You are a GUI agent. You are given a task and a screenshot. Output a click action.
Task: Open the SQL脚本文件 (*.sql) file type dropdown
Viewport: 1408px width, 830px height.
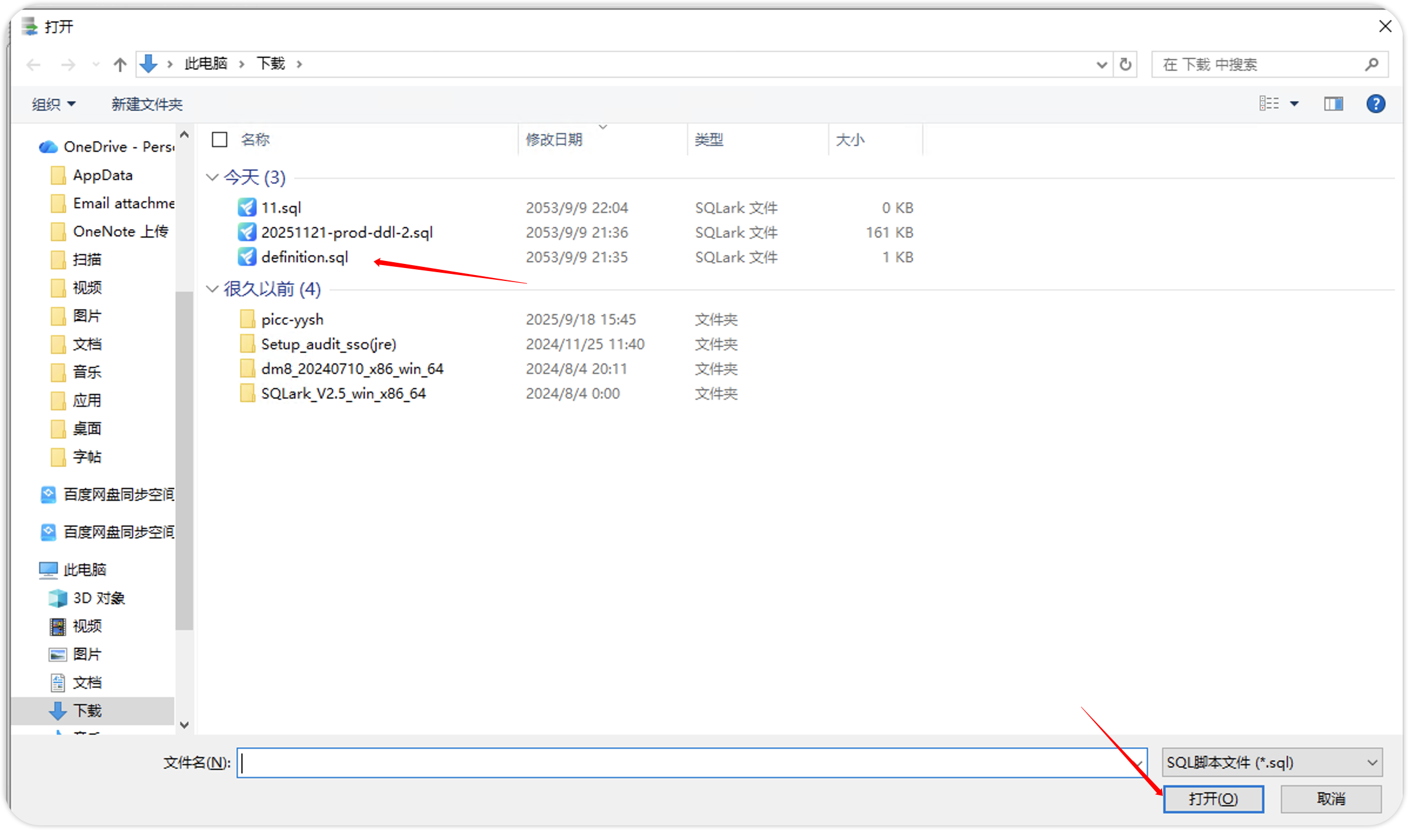click(x=1272, y=762)
